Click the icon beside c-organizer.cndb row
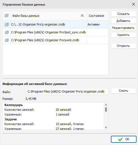Screen dimensions: 138x145 [7, 24]
